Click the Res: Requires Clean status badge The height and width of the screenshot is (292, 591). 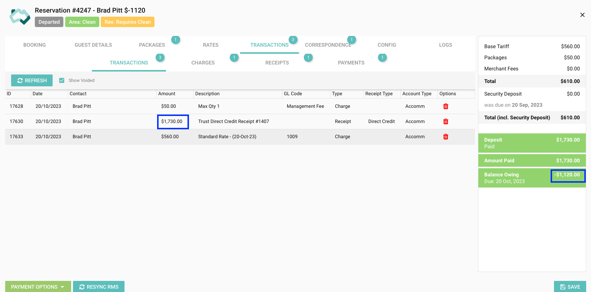click(x=127, y=22)
